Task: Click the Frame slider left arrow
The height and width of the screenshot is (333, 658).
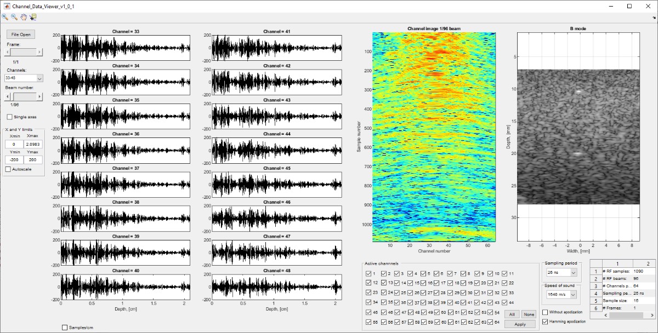Action: click(x=7, y=52)
